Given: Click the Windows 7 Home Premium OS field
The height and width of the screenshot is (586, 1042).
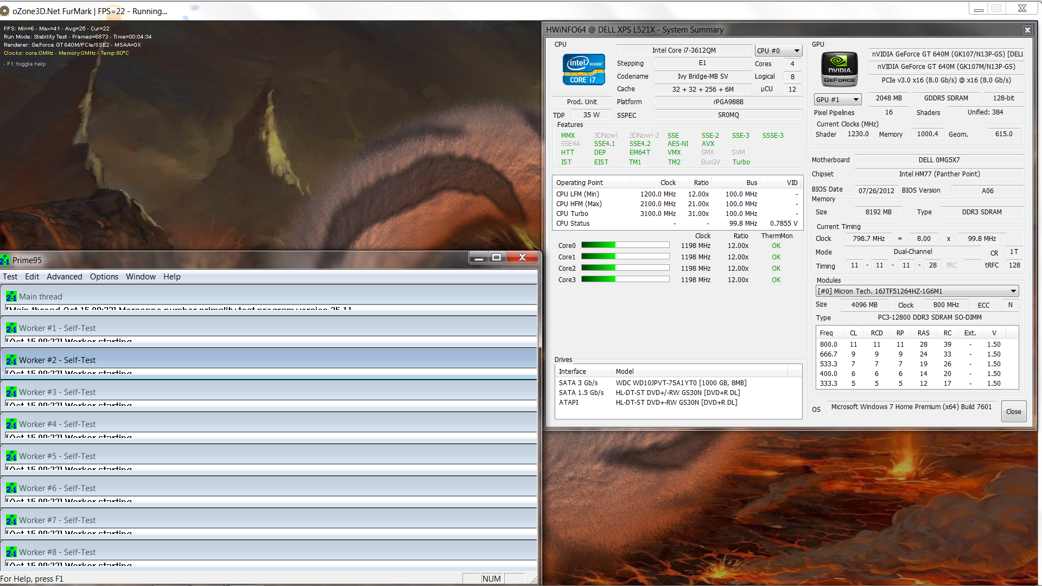Looking at the screenshot, I should pyautogui.click(x=912, y=411).
